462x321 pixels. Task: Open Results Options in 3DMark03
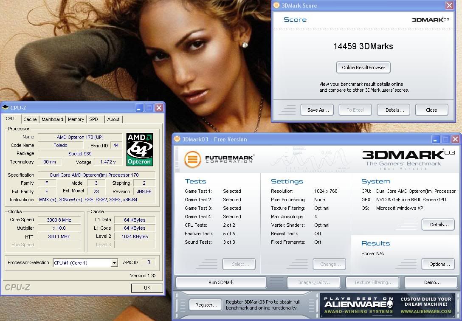coord(438,264)
